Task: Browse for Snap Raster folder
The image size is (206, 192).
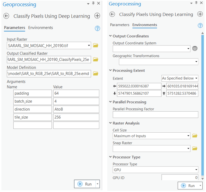Action: [x=195, y=148]
